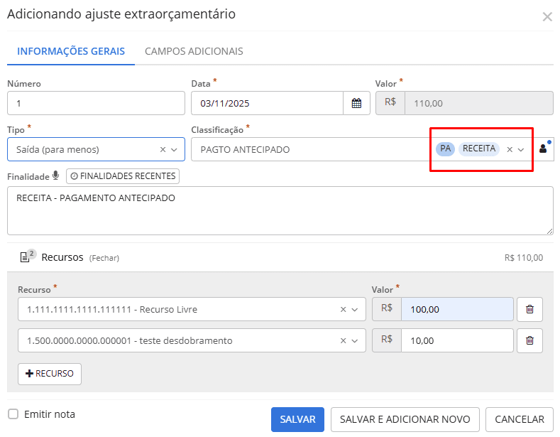Click the microphone icon beside Finalidade
Image resolution: width=560 pixels, height=437 pixels.
pos(55,176)
